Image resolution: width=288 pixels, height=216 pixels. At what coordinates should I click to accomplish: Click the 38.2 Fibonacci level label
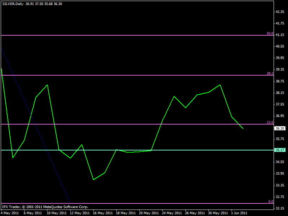pyautogui.click(x=270, y=73)
